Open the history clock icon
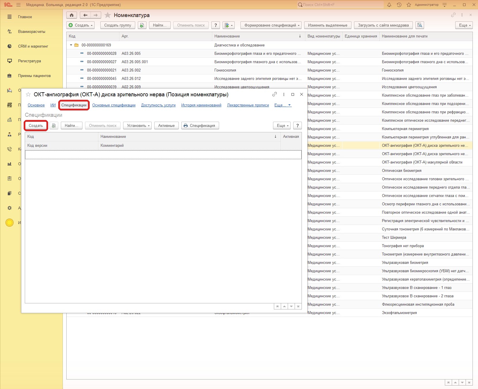Screen dimensions: 478x389 point(399,5)
